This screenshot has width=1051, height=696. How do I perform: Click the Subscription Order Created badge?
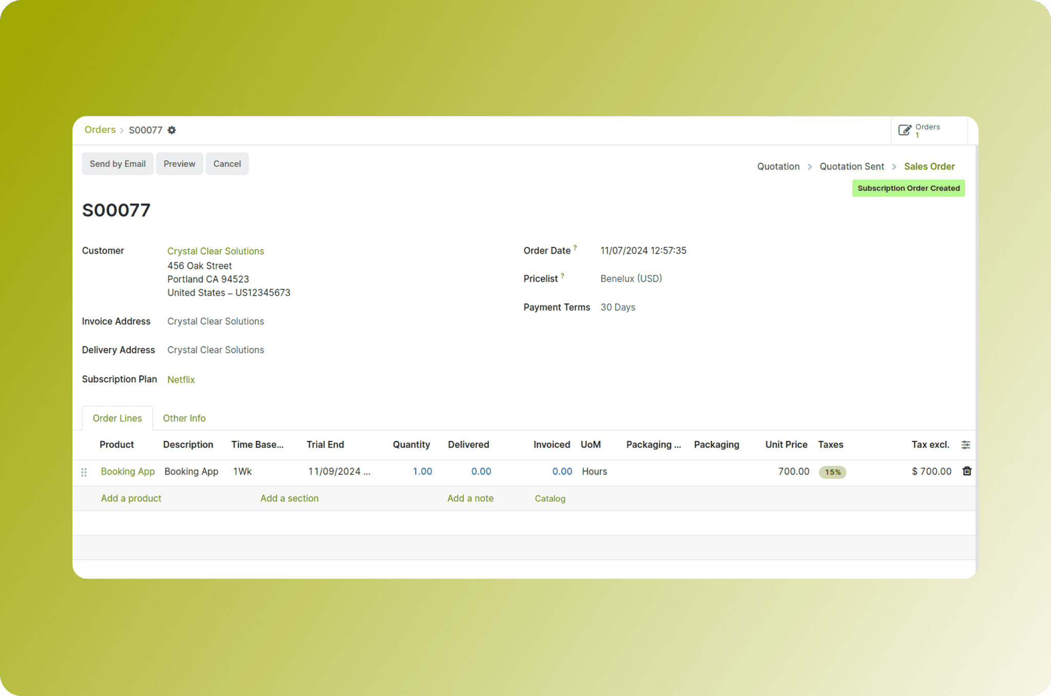tap(908, 188)
